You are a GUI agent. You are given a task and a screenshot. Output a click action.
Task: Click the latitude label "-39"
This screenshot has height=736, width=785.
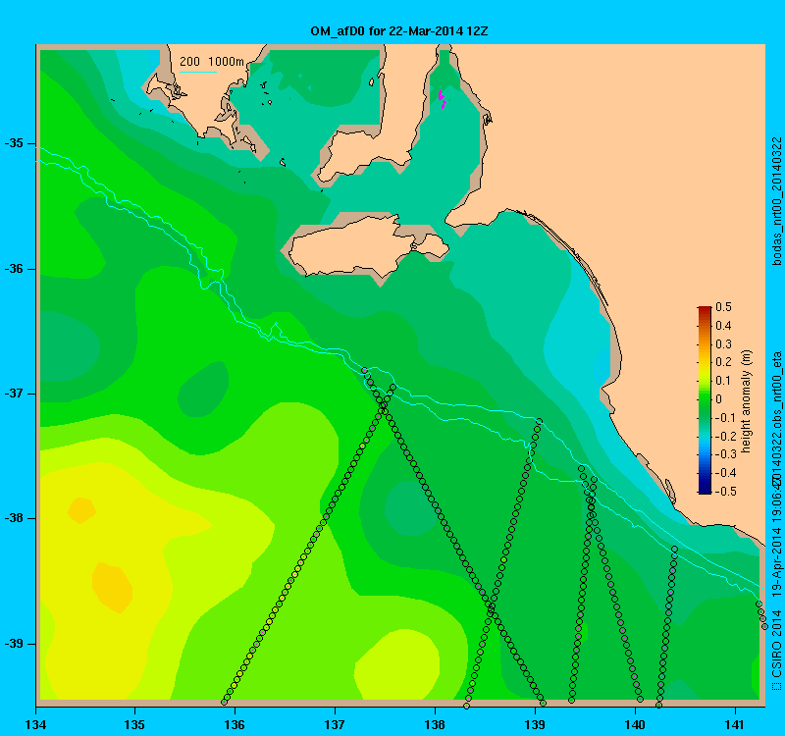click(x=14, y=644)
